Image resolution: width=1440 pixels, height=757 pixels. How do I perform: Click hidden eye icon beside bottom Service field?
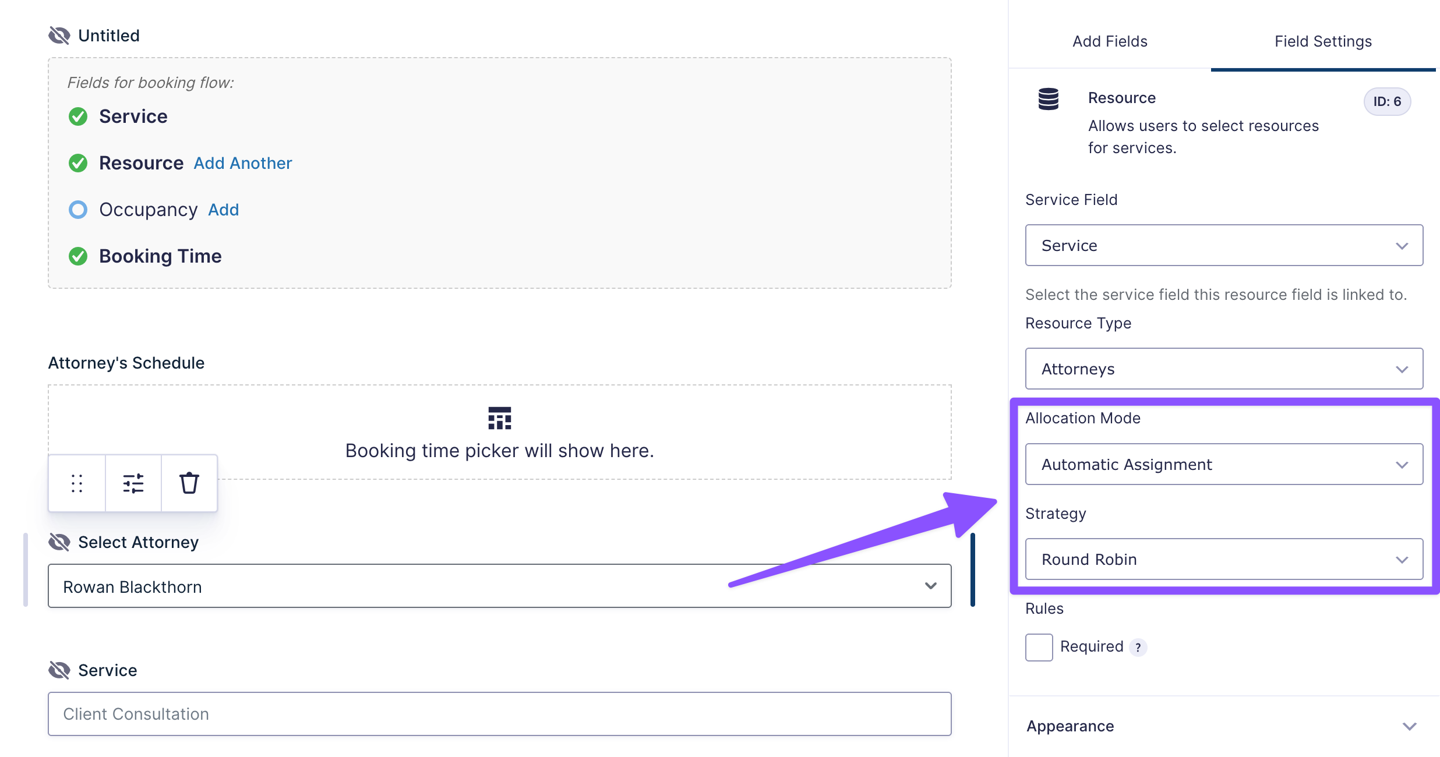click(59, 670)
